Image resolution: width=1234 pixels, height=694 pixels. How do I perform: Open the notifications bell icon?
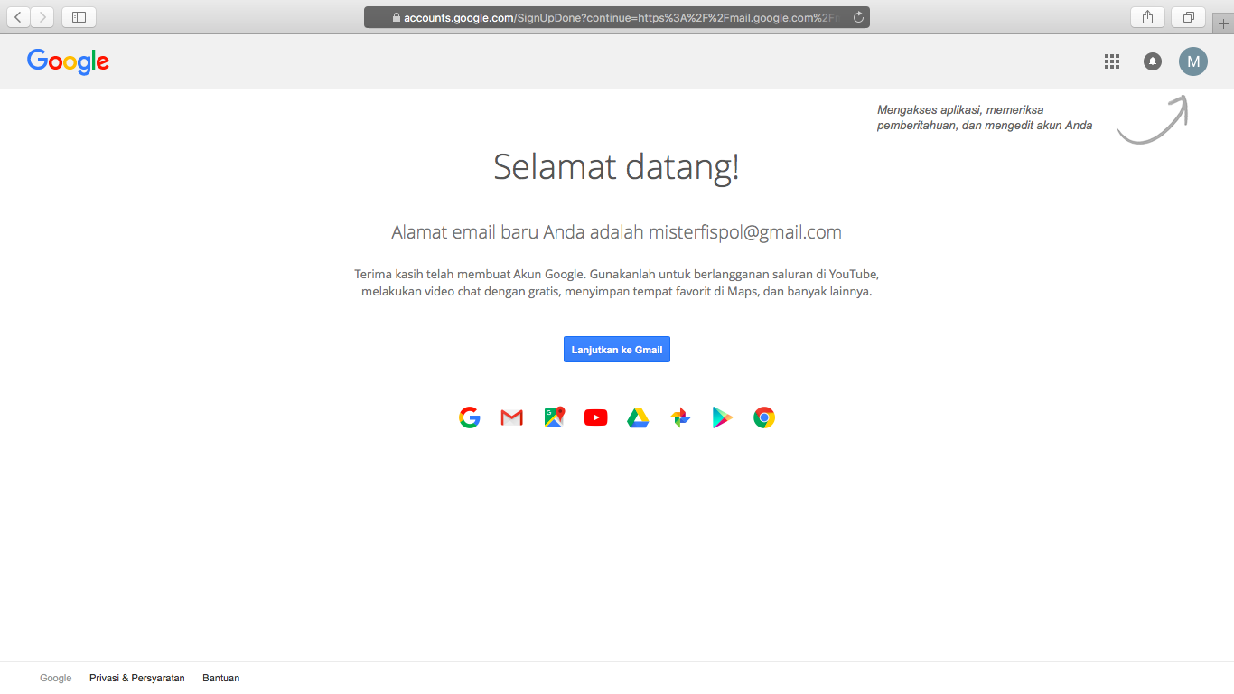pyautogui.click(x=1153, y=61)
